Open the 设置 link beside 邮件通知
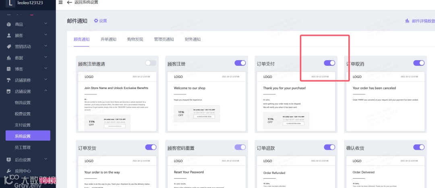The image size is (435, 188). [103, 21]
